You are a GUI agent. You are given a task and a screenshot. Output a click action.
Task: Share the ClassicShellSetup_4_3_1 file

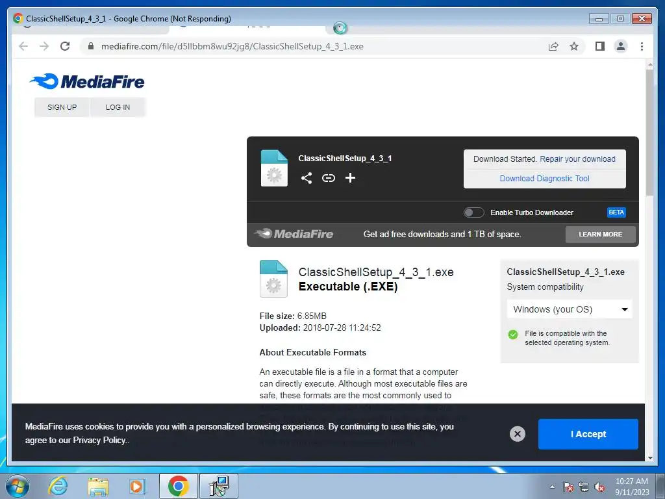pos(307,178)
